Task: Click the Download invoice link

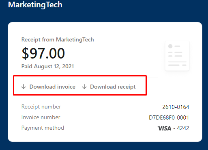Action: pos(48,87)
